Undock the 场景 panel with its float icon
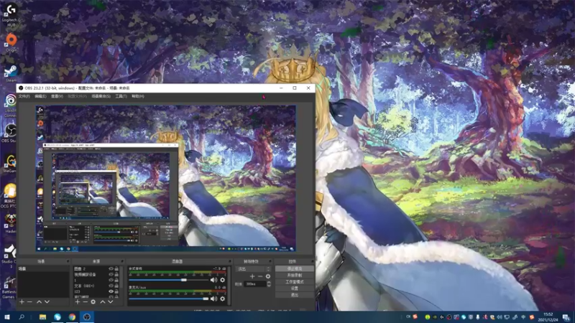Image resolution: width=575 pixels, height=323 pixels. (x=68, y=261)
